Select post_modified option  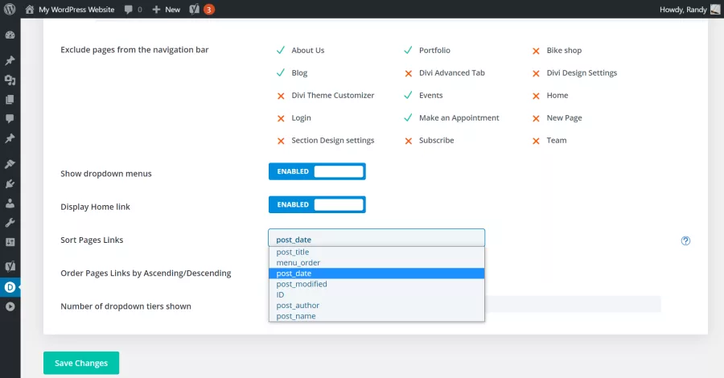376,284
